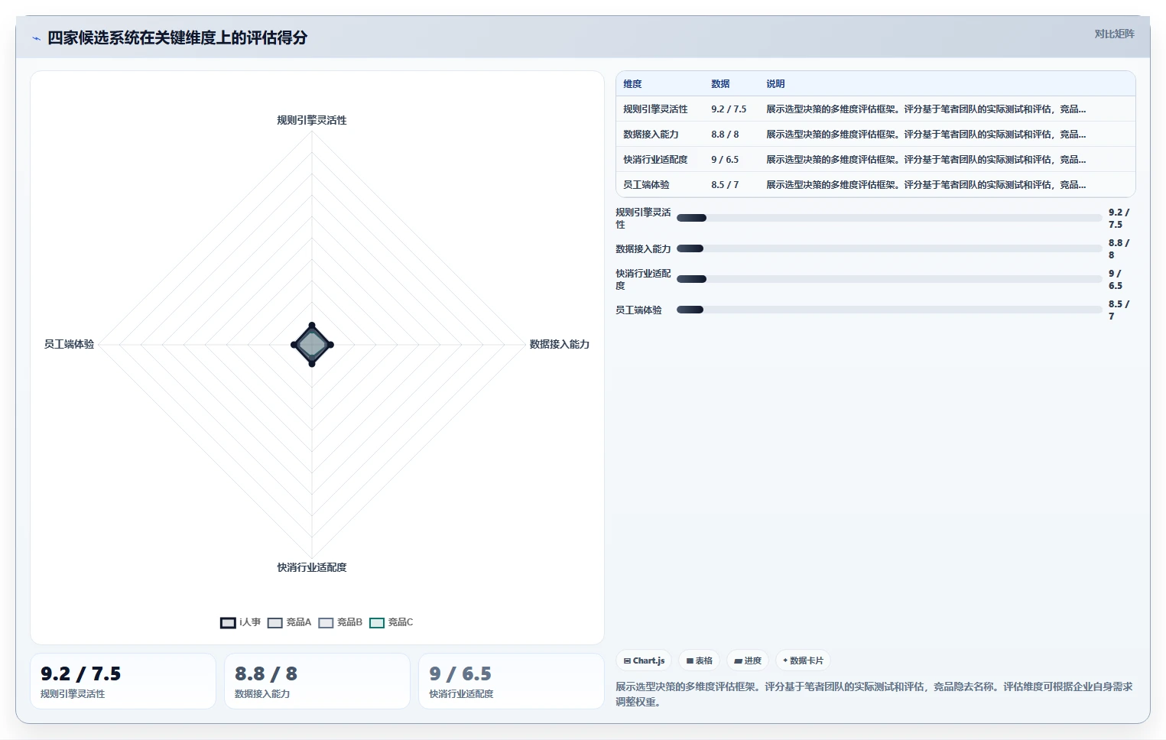Click the 维度 column header
Image resolution: width=1166 pixels, height=740 pixels.
pos(632,84)
